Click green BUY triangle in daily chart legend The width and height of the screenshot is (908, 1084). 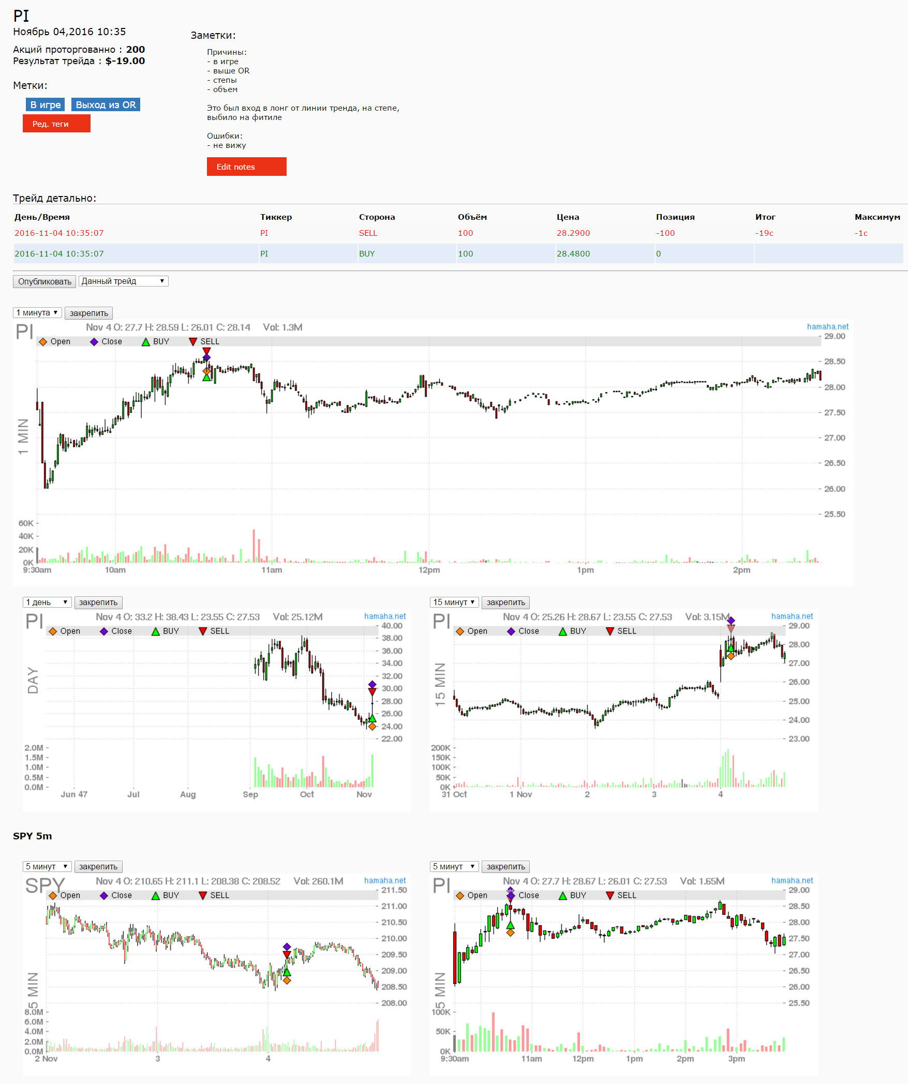click(156, 631)
